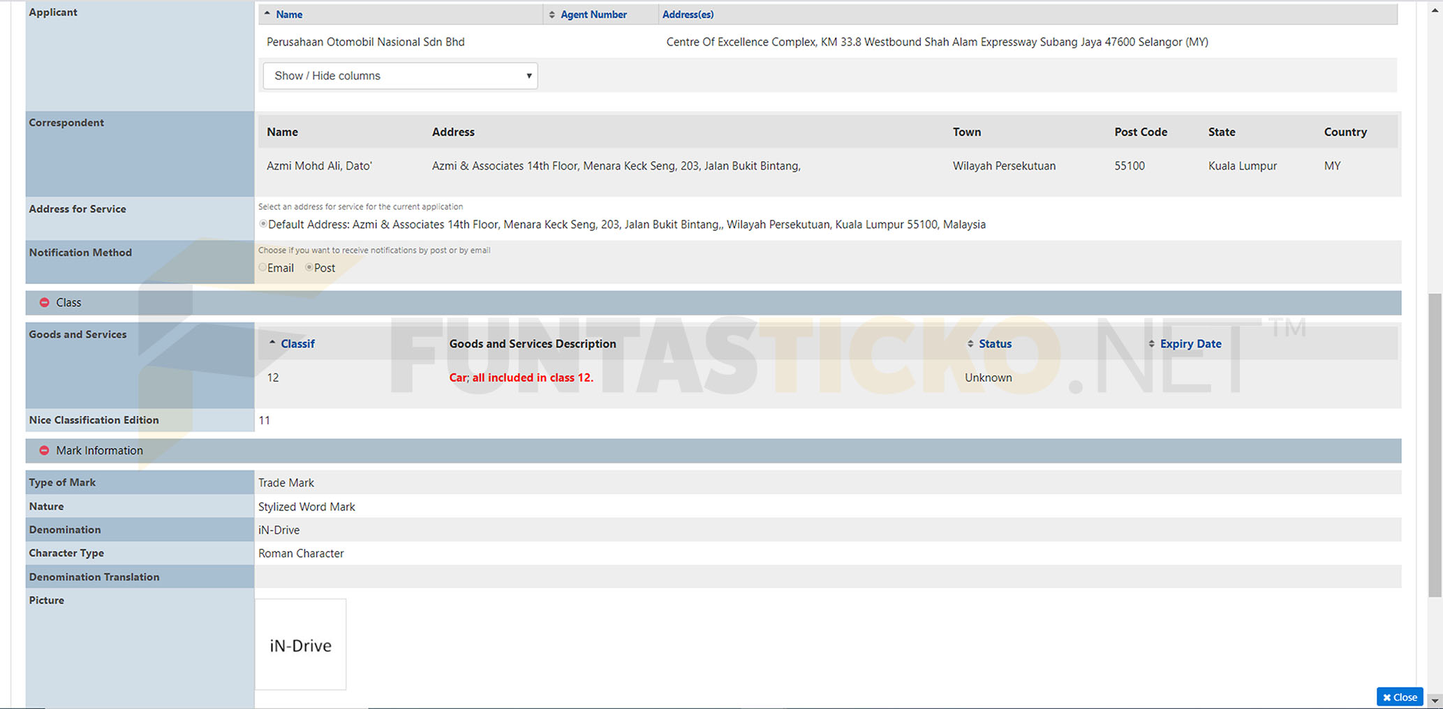Click the Unknown status cell

pyautogui.click(x=988, y=378)
